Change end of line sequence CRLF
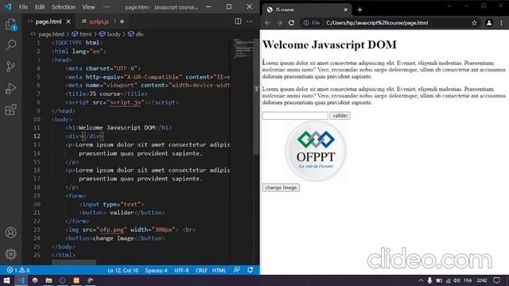 [201, 270]
